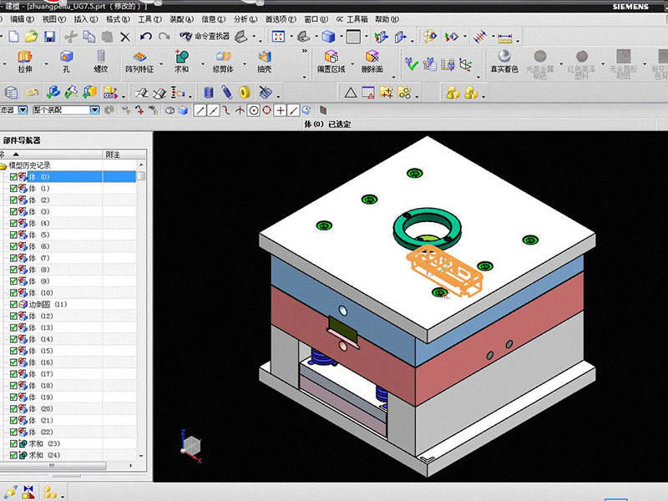Expand the dropdown arrow beside 求和
The height and width of the screenshot is (501, 668).
coord(203,64)
